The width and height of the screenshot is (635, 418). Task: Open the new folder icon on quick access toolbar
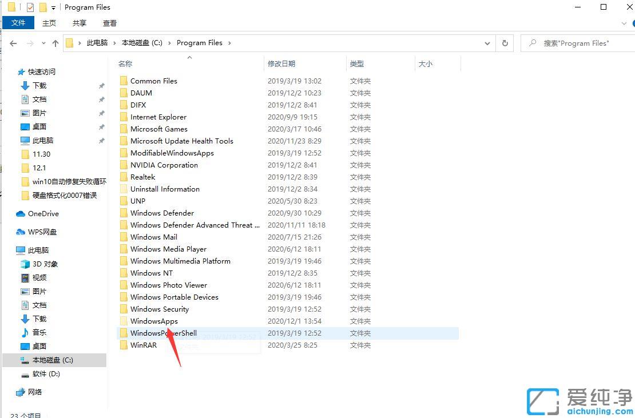point(43,7)
